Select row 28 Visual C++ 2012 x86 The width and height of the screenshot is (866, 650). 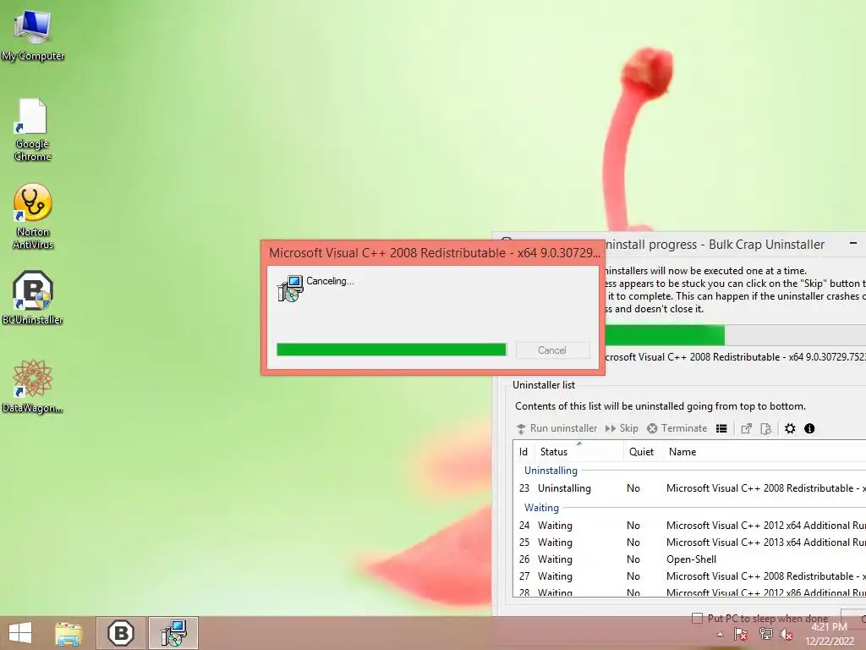(690, 592)
